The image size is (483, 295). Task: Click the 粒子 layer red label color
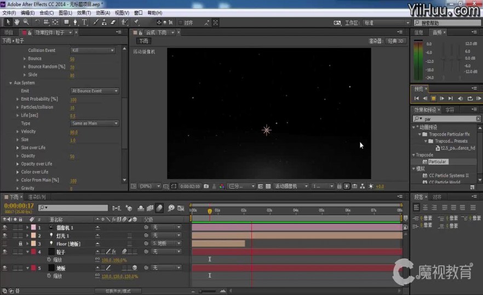tap(33, 252)
